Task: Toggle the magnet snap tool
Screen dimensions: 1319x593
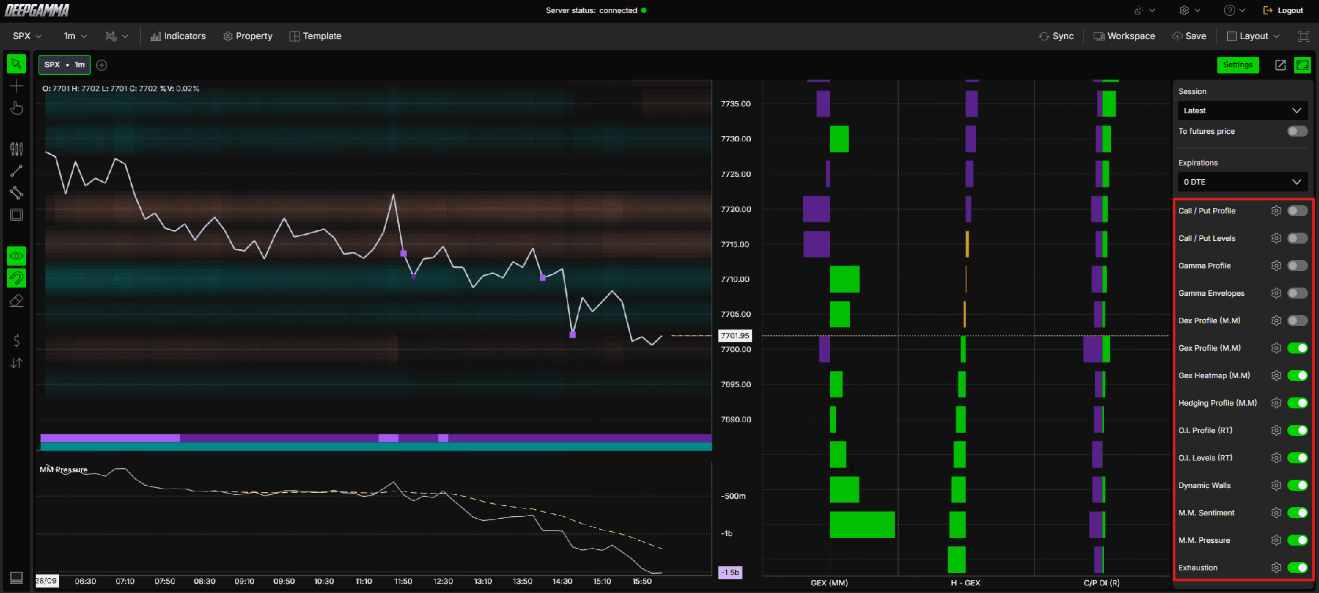Action: [16, 278]
